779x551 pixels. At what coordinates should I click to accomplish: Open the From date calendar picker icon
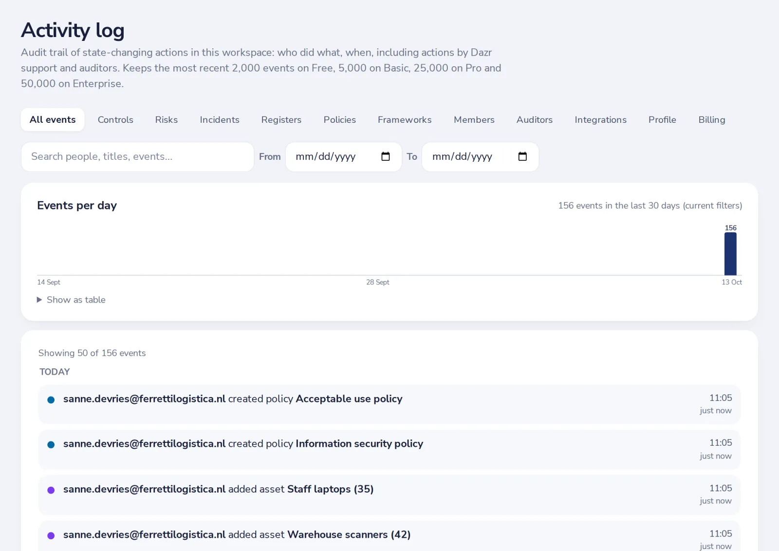pyautogui.click(x=386, y=156)
